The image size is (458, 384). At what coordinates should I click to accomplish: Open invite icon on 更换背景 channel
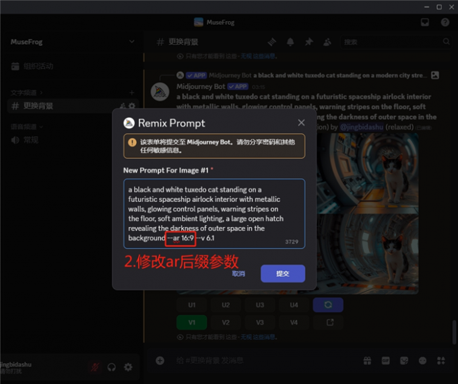pos(123,106)
